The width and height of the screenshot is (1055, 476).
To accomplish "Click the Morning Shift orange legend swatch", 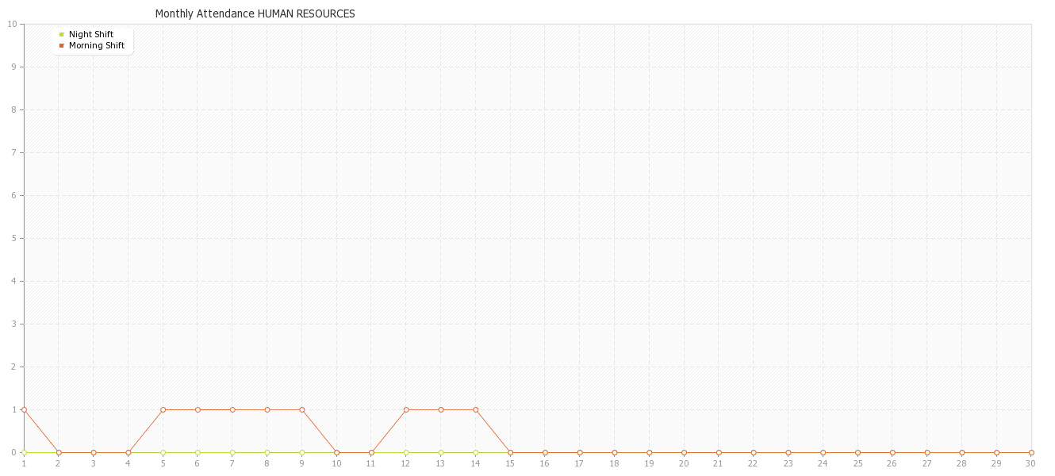I will click(61, 45).
